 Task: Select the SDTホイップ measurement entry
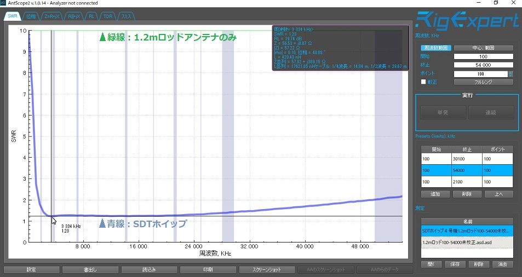[x=467, y=231]
